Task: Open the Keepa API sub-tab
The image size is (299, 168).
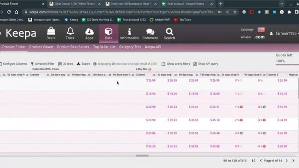Action: click(x=153, y=47)
